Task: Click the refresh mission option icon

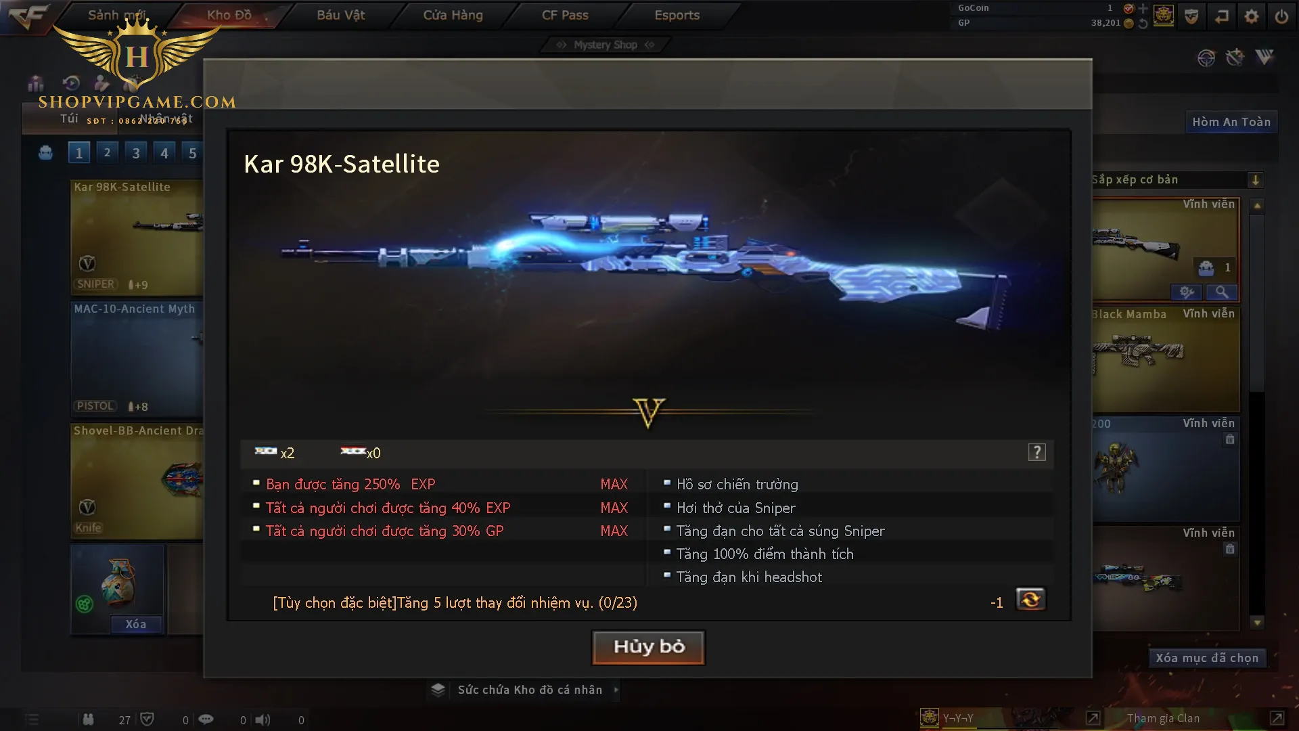Action: [1030, 600]
